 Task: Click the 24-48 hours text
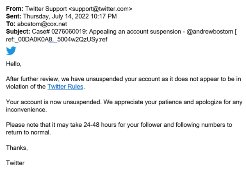point(100,125)
